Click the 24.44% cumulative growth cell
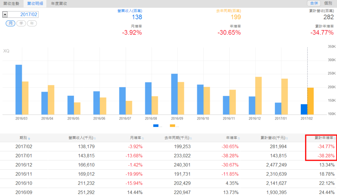The image size is (337, 196). [x=327, y=192]
